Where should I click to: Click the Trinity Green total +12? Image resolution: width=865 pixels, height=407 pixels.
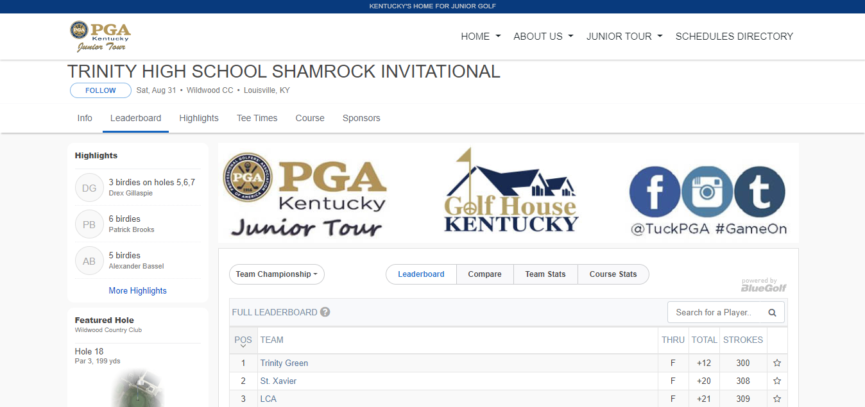click(704, 363)
